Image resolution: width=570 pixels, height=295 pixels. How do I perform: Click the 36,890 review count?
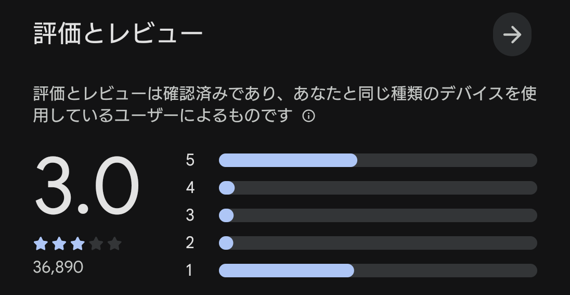(58, 267)
